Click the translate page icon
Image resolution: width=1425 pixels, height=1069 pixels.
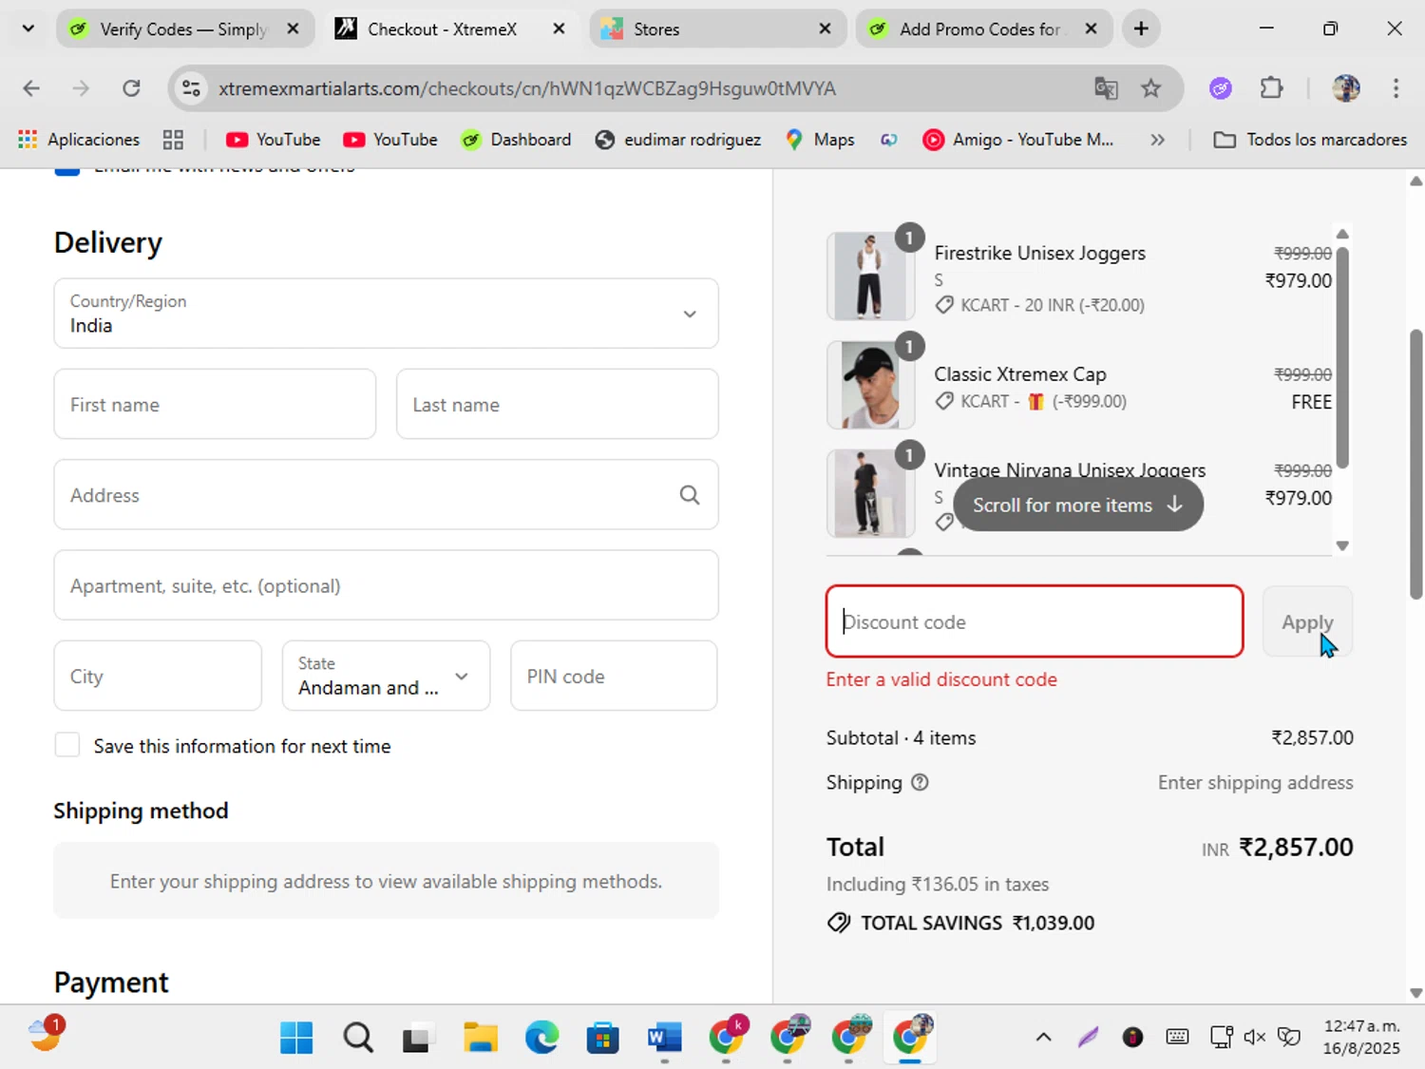click(x=1106, y=88)
